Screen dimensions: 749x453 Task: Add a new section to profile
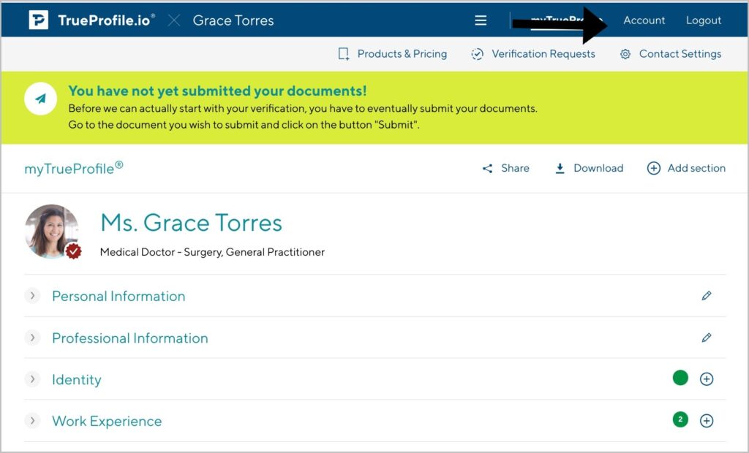point(696,168)
